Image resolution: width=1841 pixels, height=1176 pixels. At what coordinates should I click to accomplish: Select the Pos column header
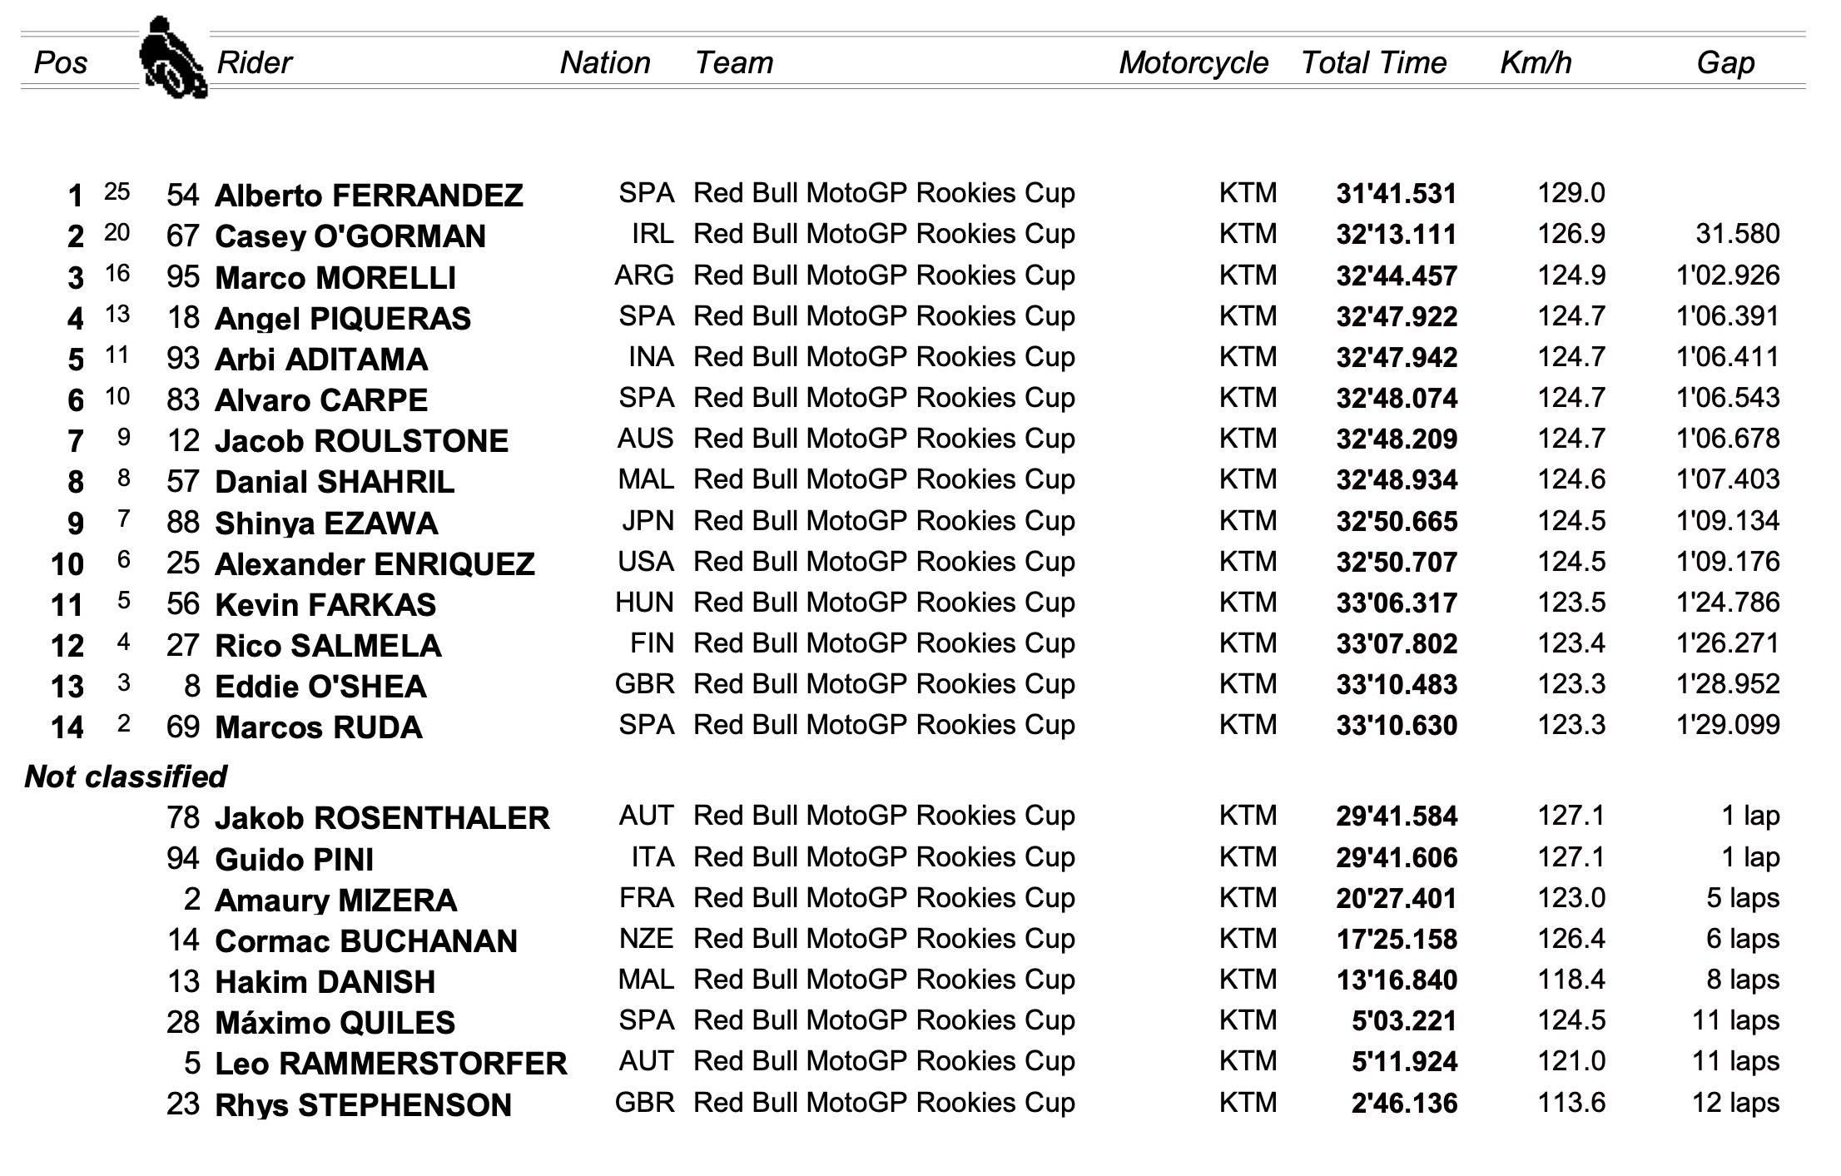[61, 62]
